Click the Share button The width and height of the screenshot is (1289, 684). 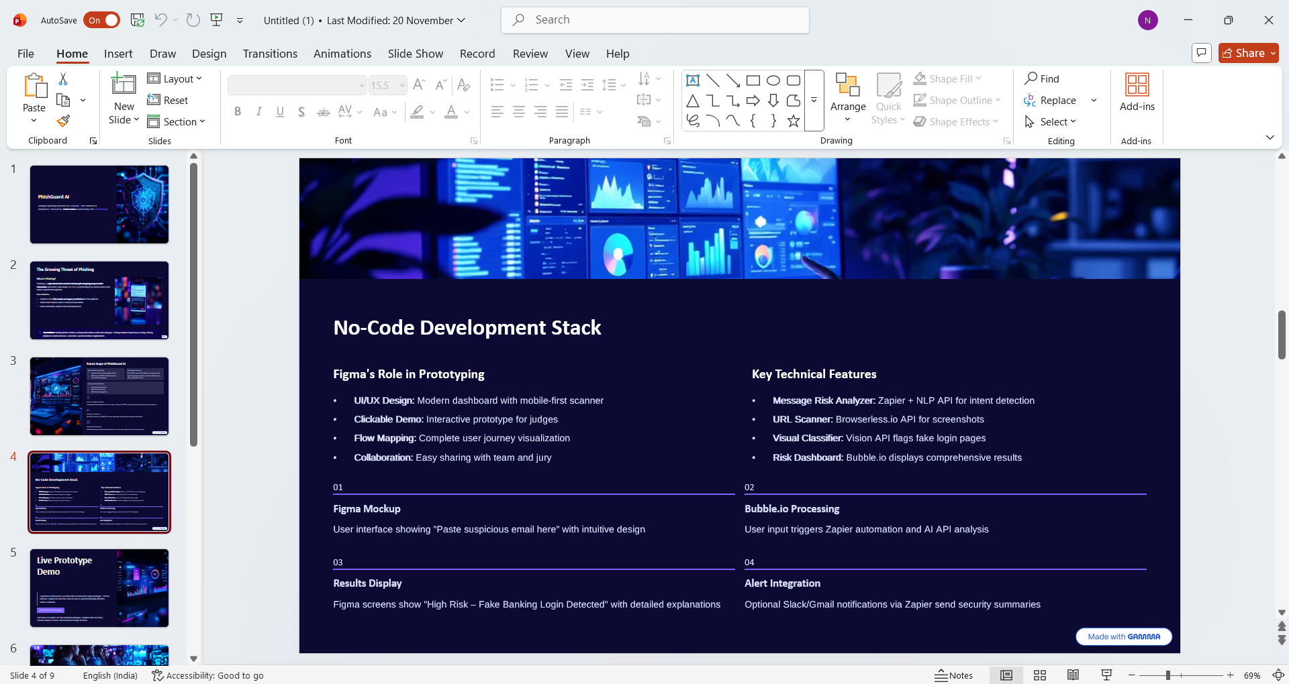(1248, 53)
